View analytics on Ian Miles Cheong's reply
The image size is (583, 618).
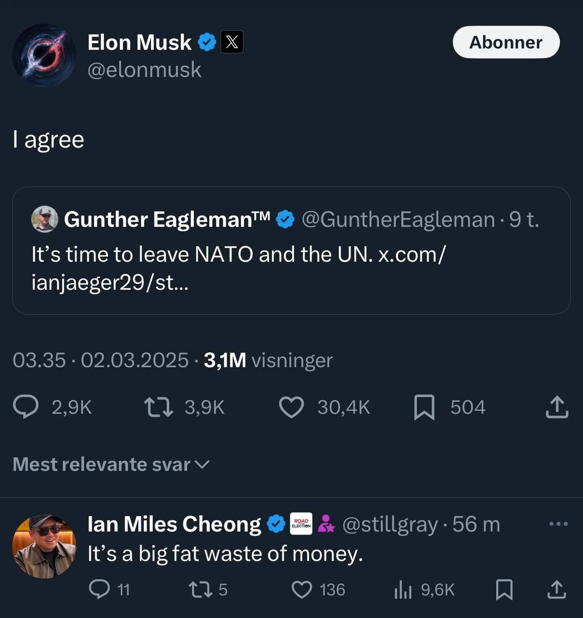tap(403, 590)
